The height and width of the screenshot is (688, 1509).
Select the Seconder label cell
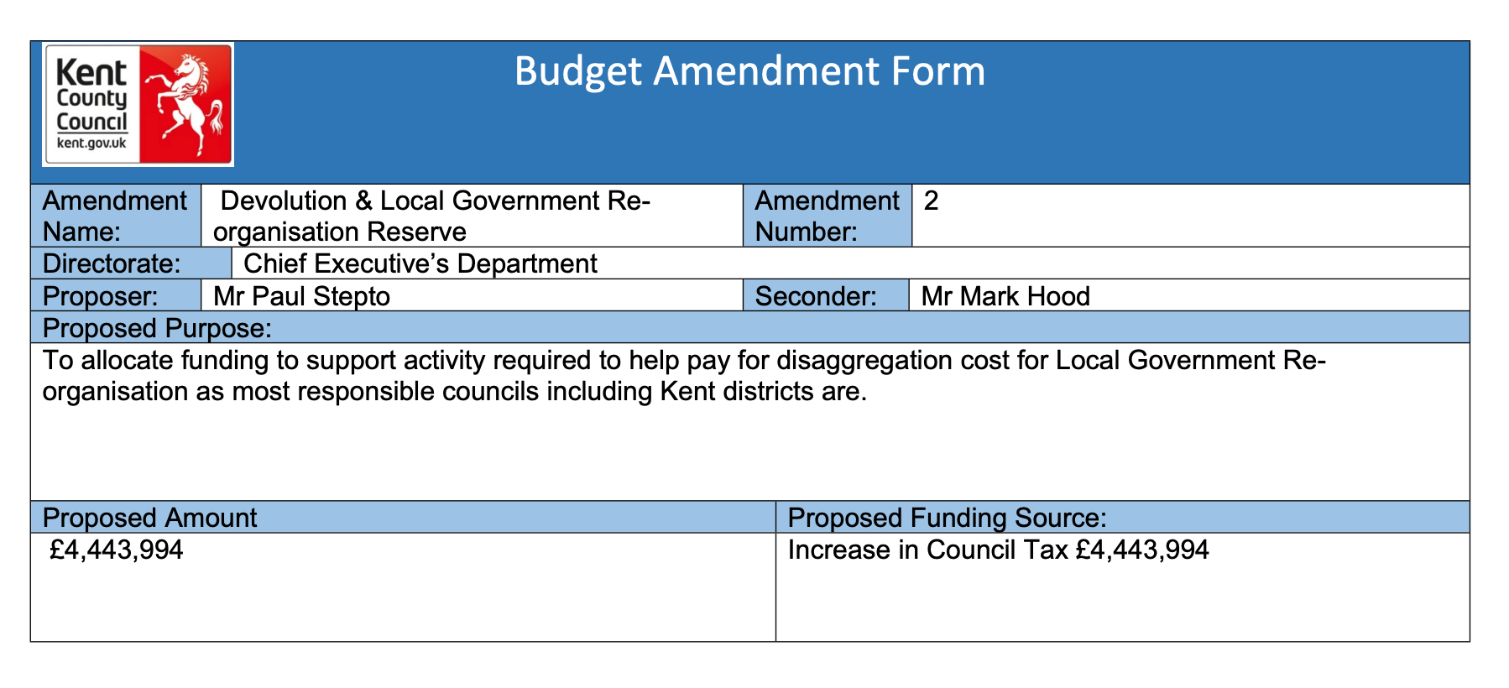[816, 296]
